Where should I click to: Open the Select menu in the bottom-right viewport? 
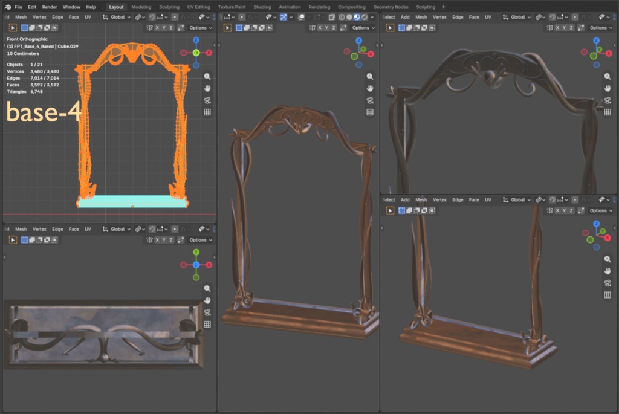389,199
